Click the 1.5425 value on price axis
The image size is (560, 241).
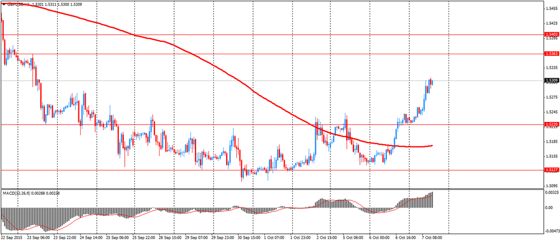coord(552,23)
